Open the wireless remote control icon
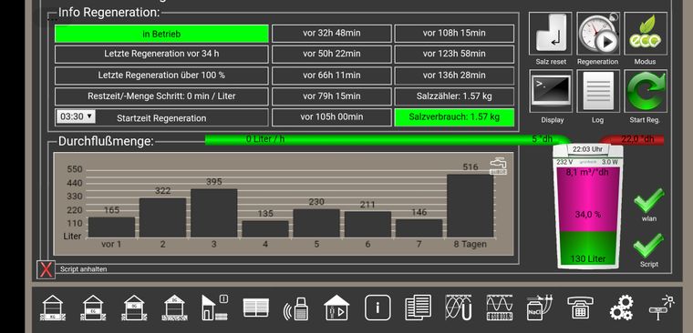 (x=296, y=308)
